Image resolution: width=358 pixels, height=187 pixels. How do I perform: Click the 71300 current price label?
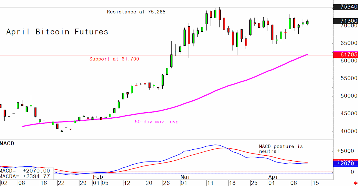(345, 21)
